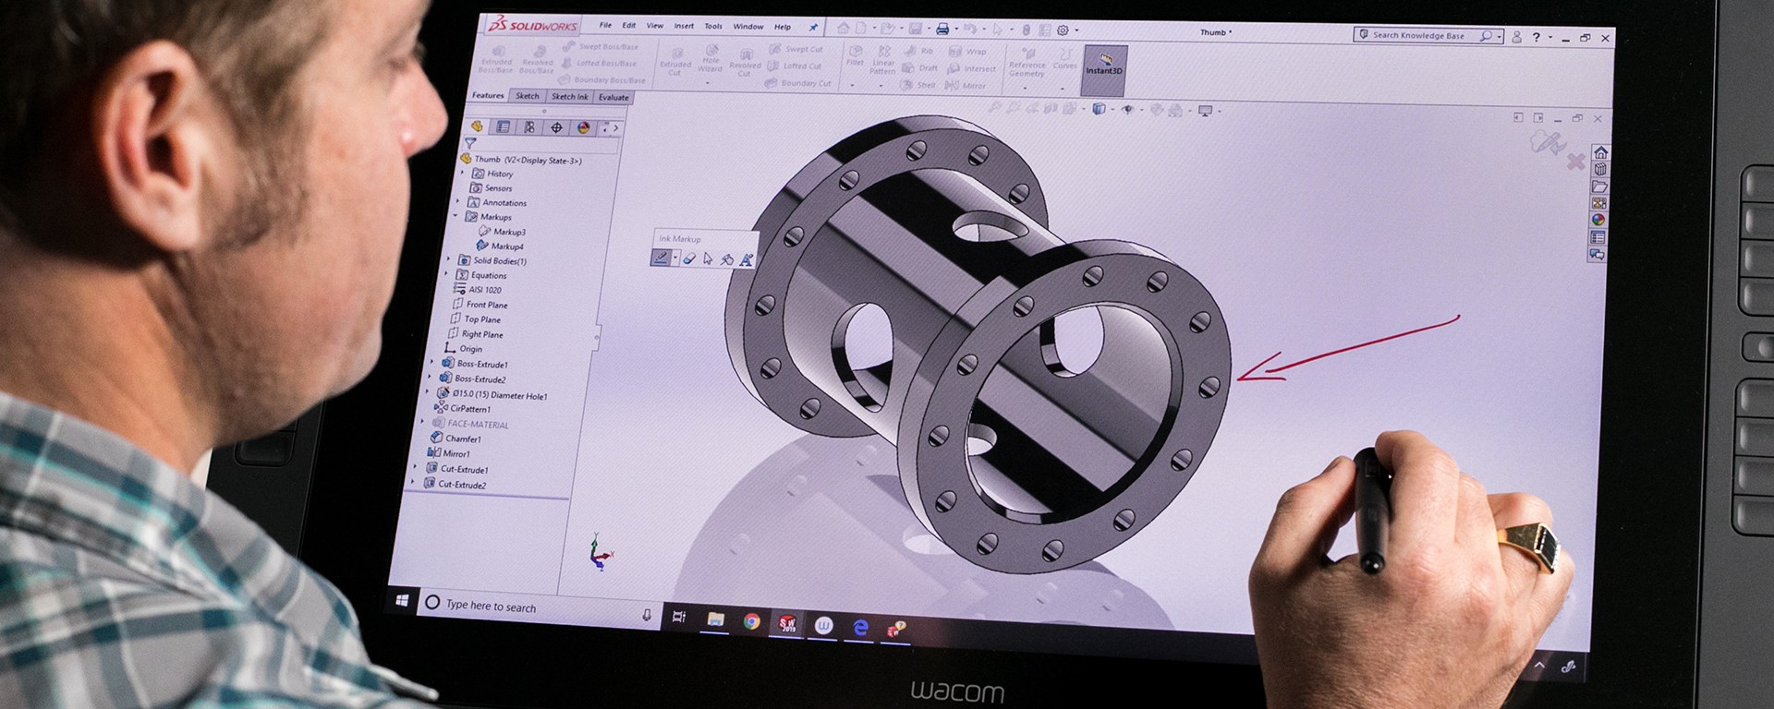This screenshot has height=709, width=1774.
Task: Toggle the Instant3D button
Action: click(1104, 66)
